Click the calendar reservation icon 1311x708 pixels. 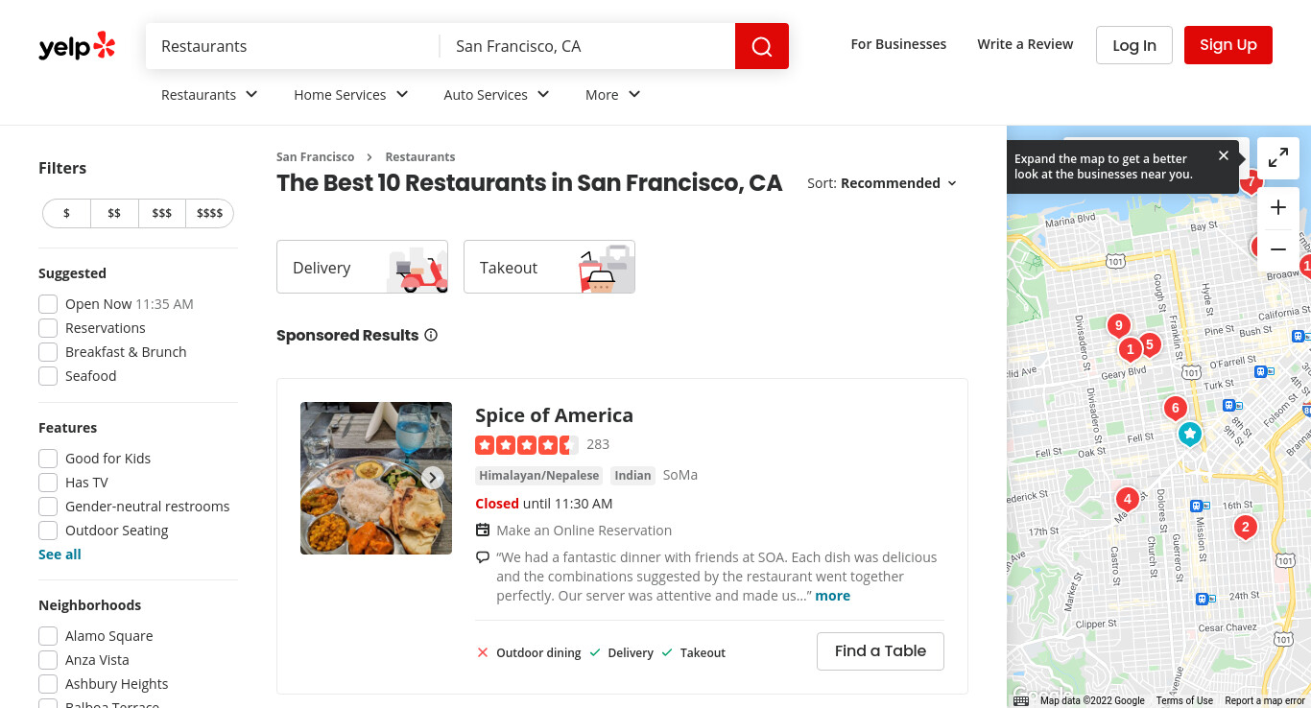click(x=483, y=531)
